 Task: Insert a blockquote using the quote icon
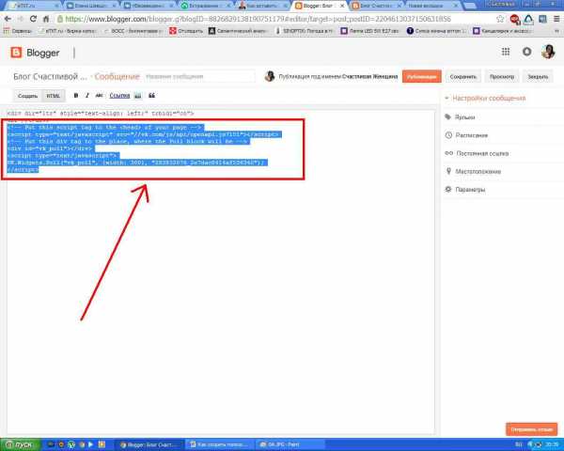coord(151,95)
